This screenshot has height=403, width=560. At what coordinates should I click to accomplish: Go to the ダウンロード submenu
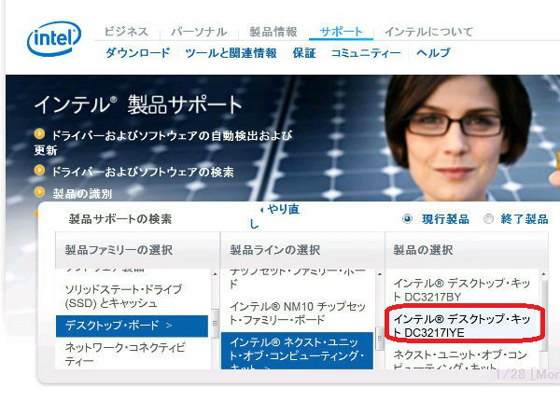coord(138,53)
